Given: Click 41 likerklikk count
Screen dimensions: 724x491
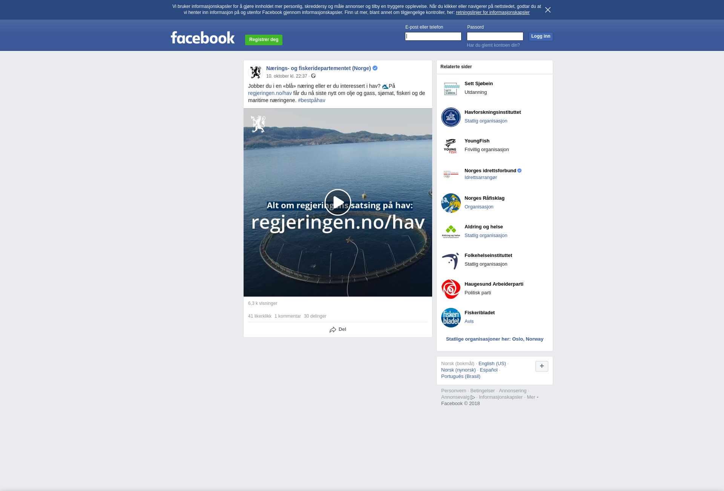Looking at the screenshot, I should pos(260,316).
